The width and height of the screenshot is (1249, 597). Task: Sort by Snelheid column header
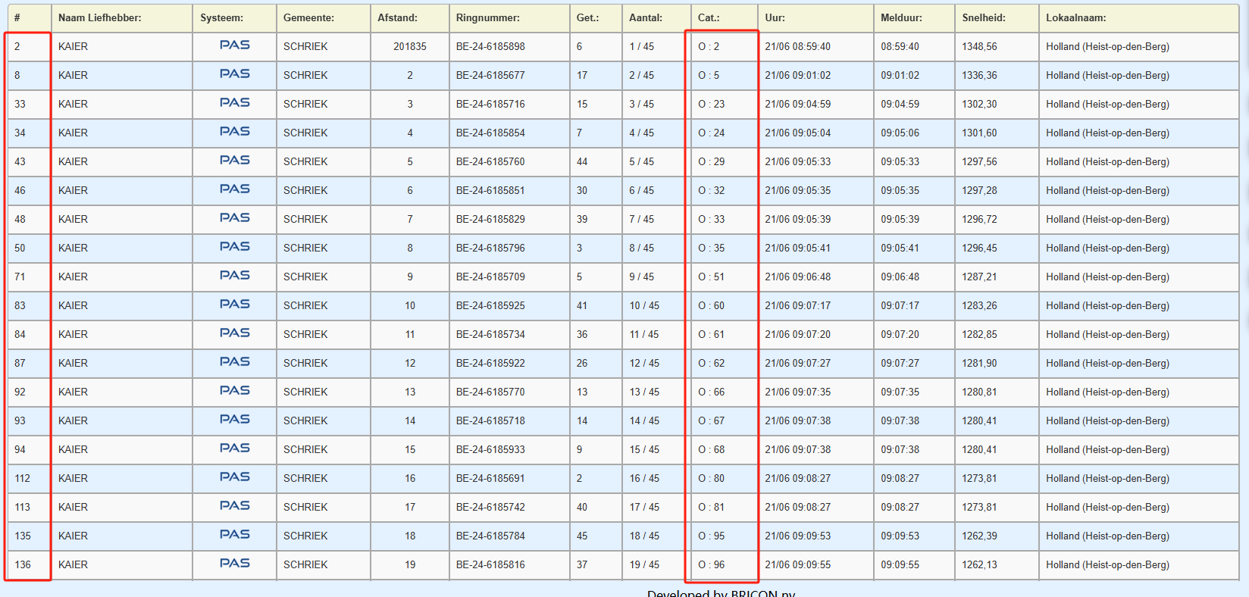coord(984,17)
